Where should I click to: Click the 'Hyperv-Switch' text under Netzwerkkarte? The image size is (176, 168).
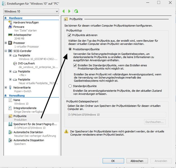pyautogui.click(x=23, y=91)
